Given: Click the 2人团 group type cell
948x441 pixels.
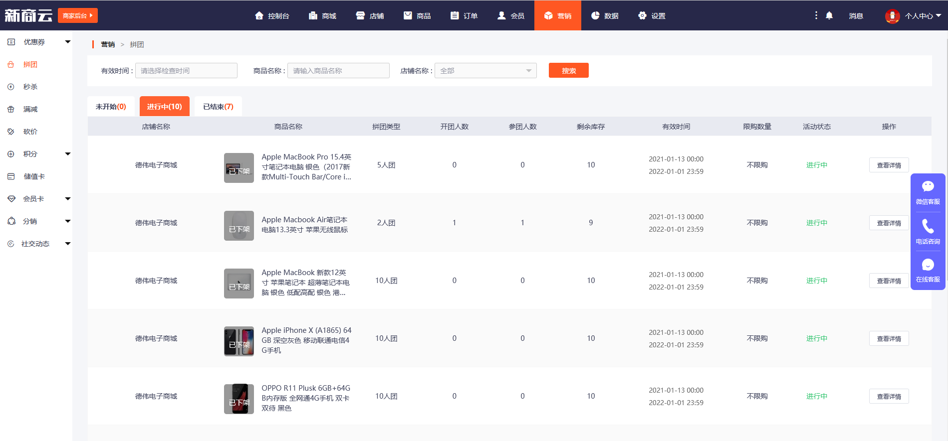Looking at the screenshot, I should 386,223.
